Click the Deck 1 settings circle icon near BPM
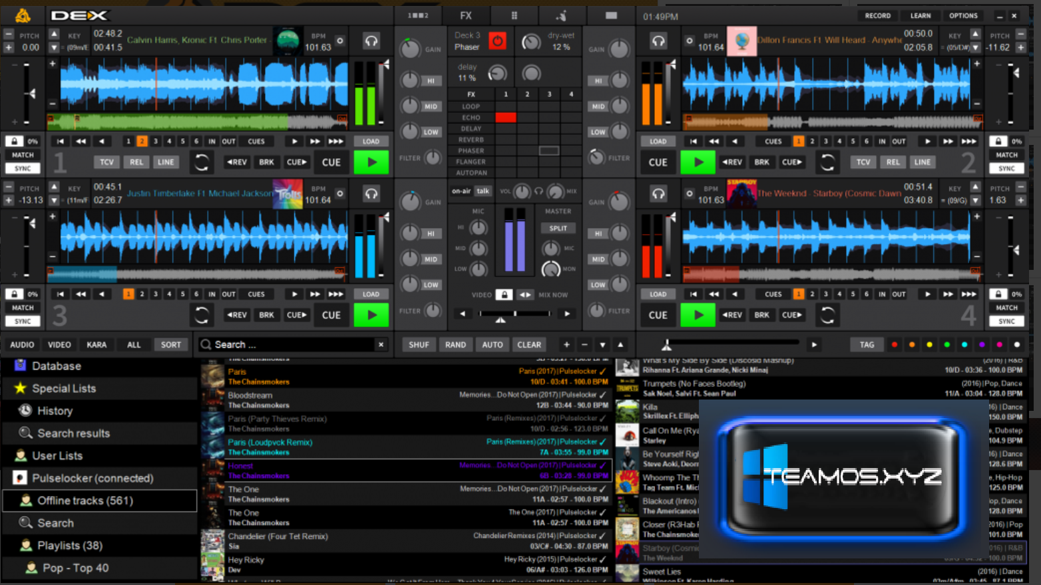The image size is (1041, 585). pos(340,41)
